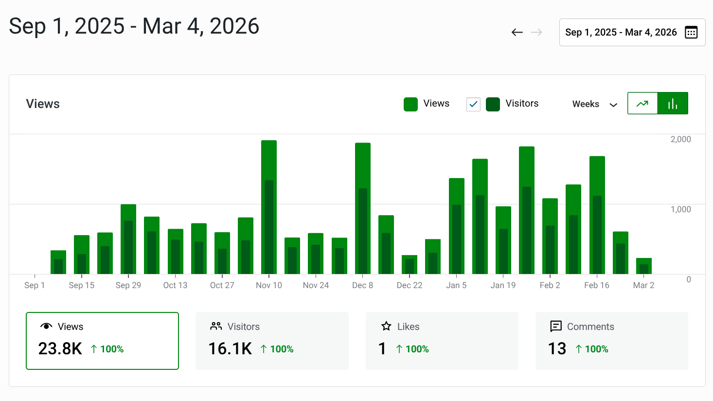The image size is (713, 401).
Task: Switch to the Visitors stats tab
Action: (272, 341)
